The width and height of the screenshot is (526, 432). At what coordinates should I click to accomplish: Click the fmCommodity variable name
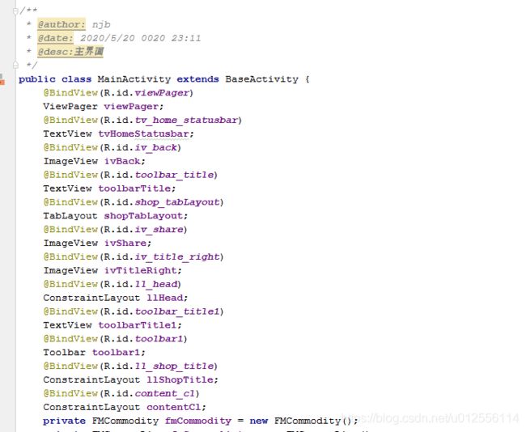(x=198, y=421)
